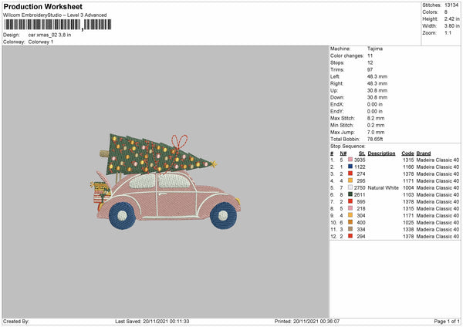Click the Min Stitch value '0.2 mm'
The image size is (463, 327).
click(x=376, y=126)
